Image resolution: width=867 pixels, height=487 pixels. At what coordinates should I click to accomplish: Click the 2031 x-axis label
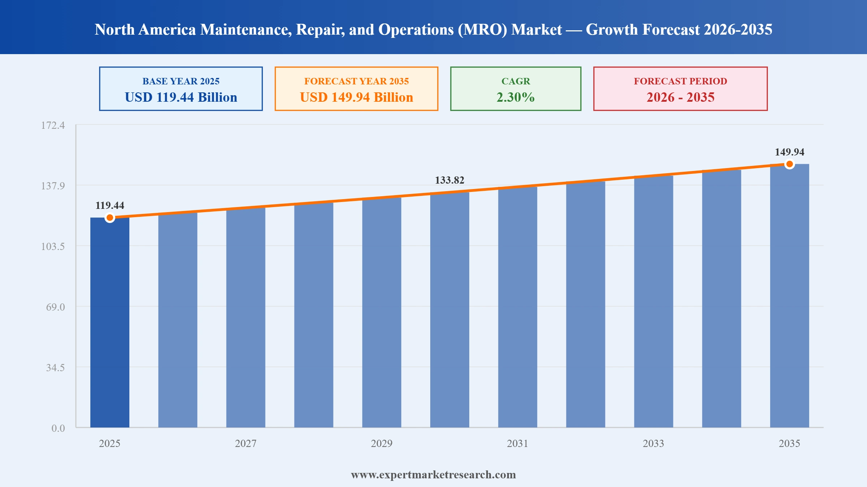tap(518, 443)
